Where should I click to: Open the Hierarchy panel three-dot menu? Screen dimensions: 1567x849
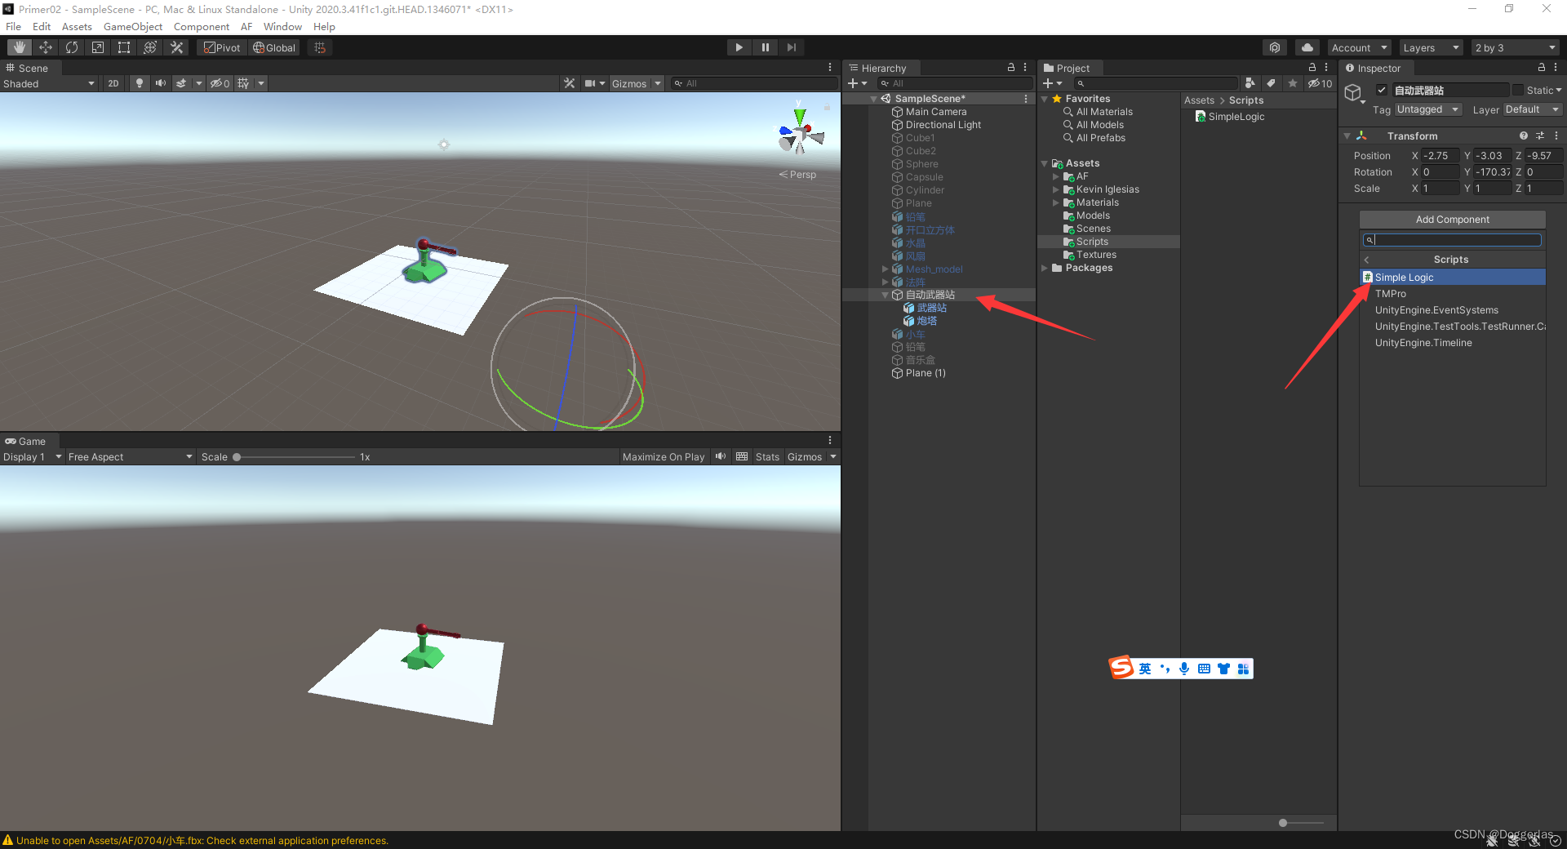pyautogui.click(x=1025, y=68)
